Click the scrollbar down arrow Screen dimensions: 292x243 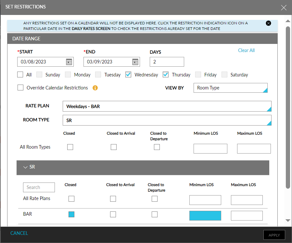pos(288,221)
